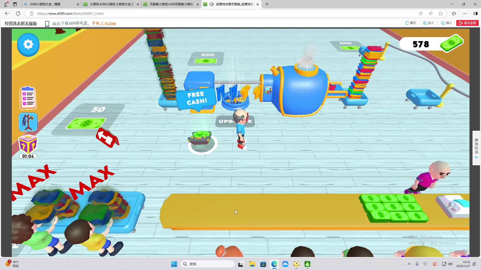Open the task checklist clipboard icon

click(x=28, y=98)
